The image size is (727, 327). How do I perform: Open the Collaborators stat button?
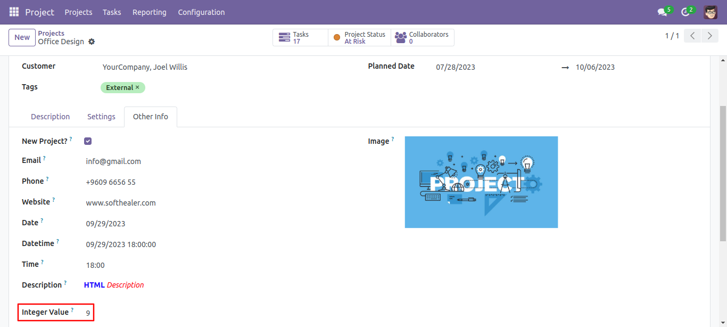[x=423, y=37]
